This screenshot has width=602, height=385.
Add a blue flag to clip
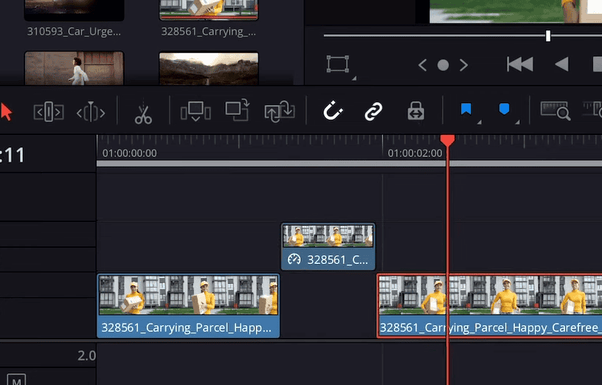point(466,109)
